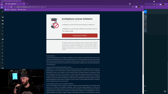
Task: Close the Stake.com tab in background window
Action: tap(20, 1)
